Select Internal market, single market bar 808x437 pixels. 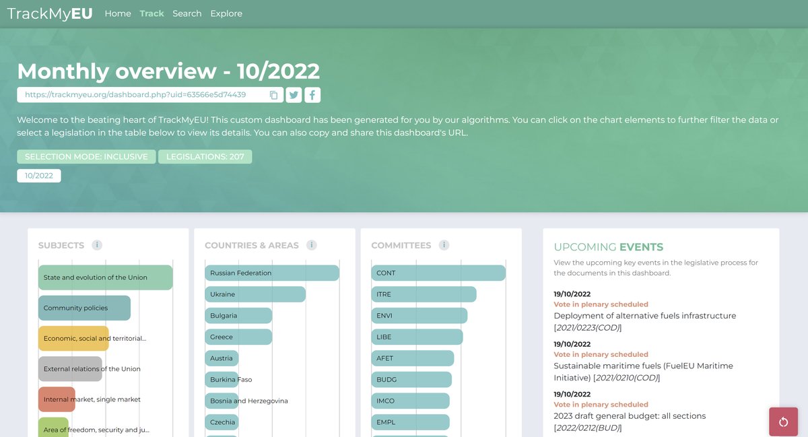(57, 399)
